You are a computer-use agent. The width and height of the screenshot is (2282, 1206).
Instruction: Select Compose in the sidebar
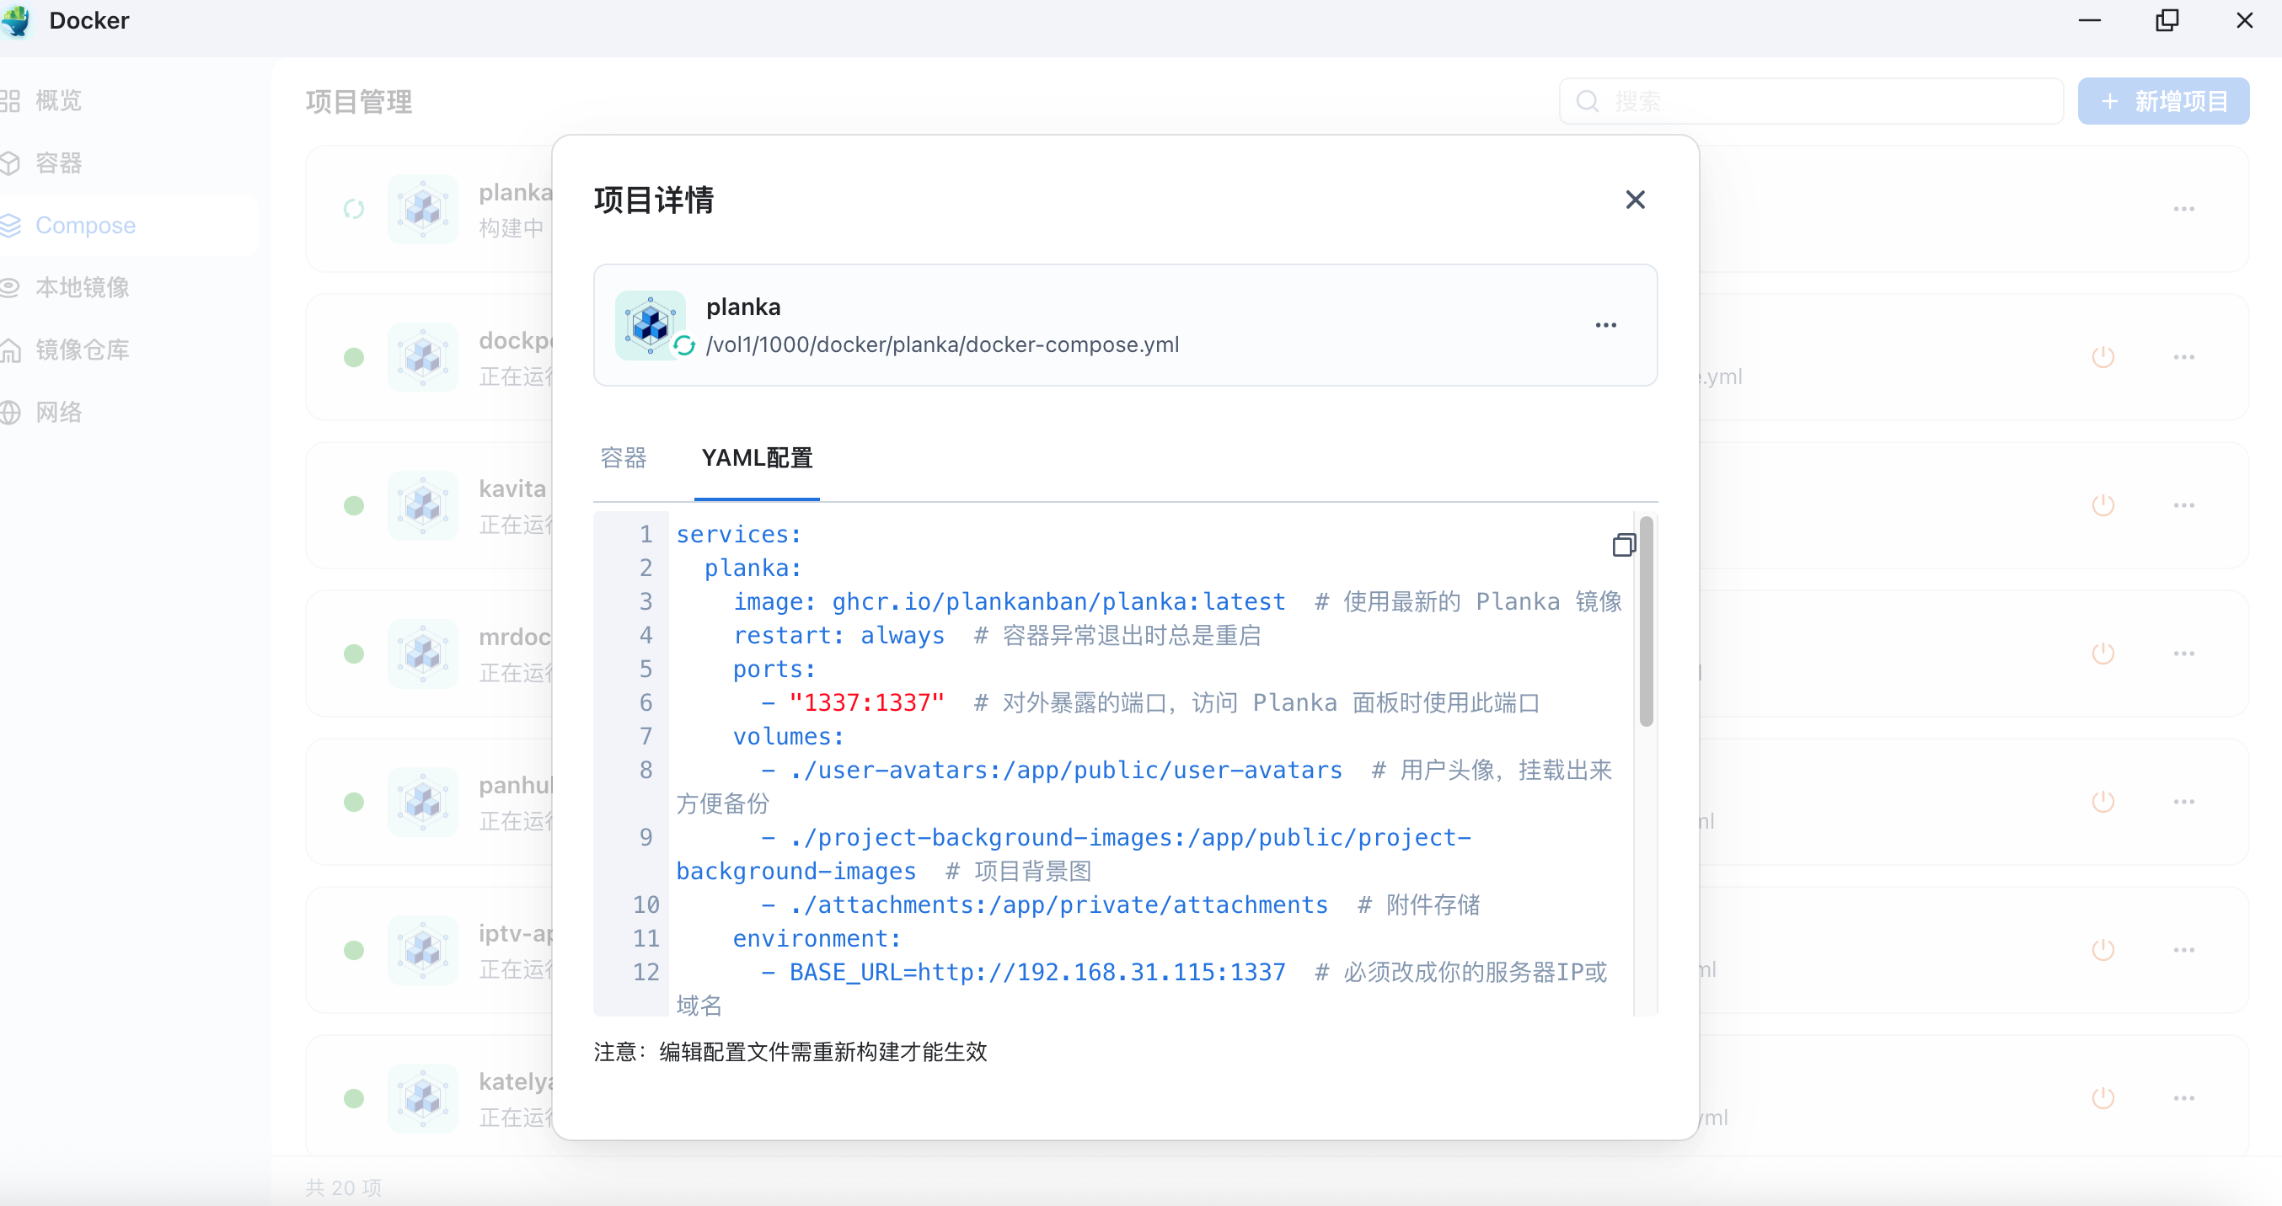click(85, 225)
